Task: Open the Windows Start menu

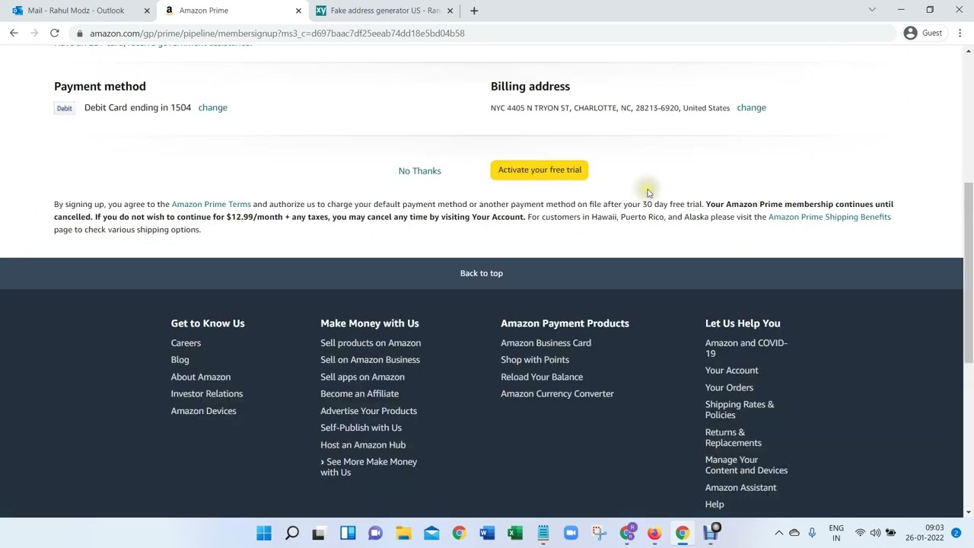Action: pos(264,533)
